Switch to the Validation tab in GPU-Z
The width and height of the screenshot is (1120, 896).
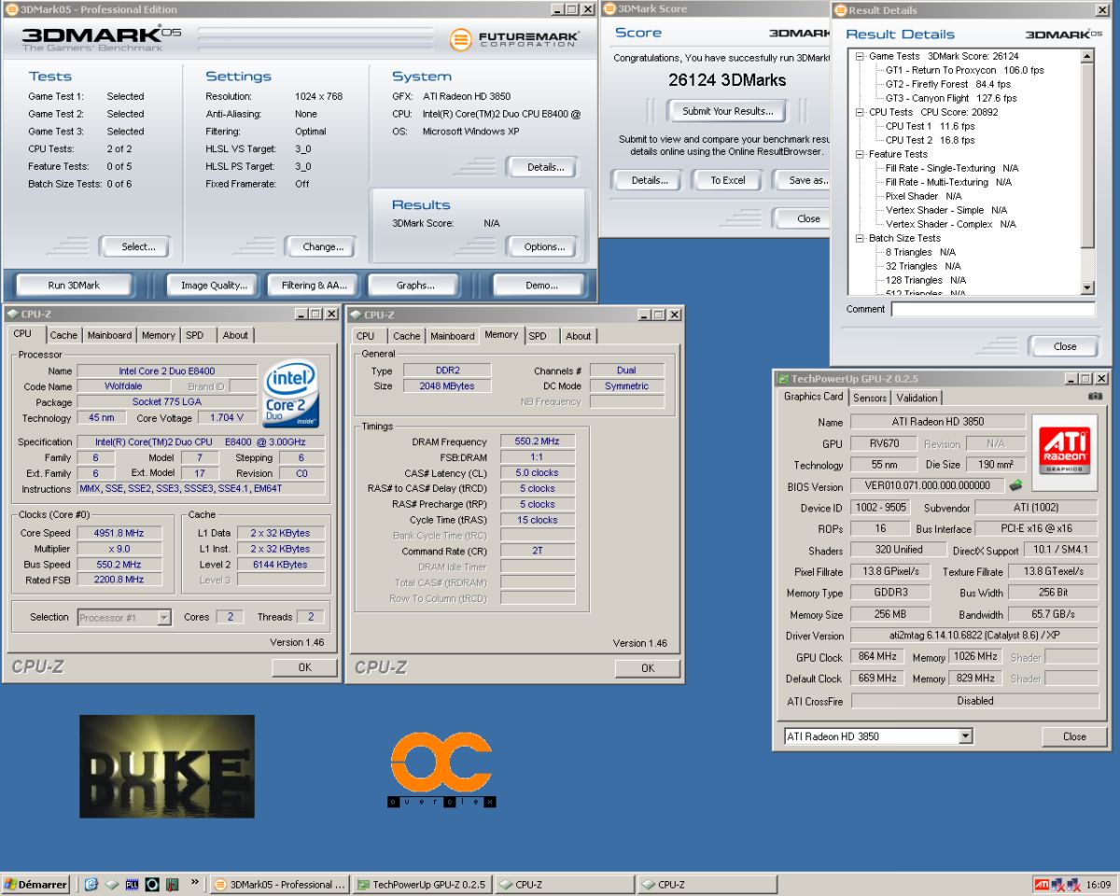pyautogui.click(x=917, y=398)
